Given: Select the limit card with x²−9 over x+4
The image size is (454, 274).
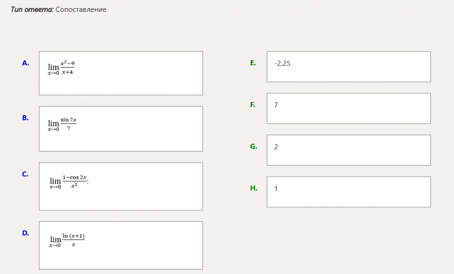Looking at the screenshot, I should coord(121,73).
